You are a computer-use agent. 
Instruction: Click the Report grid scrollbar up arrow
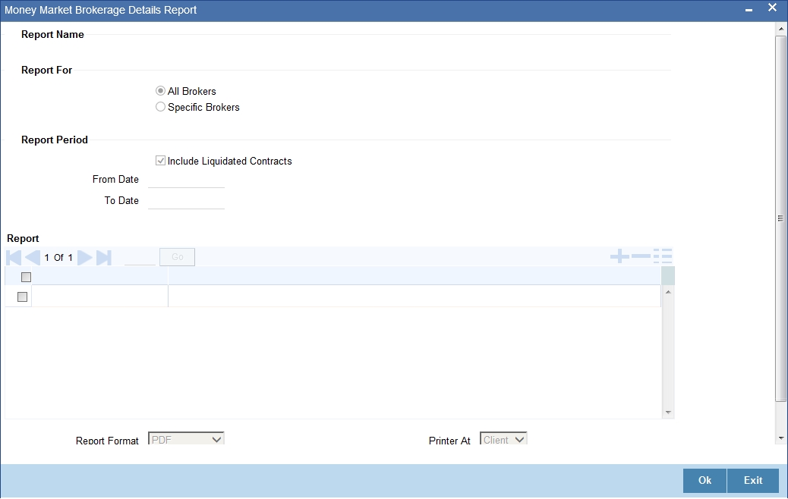click(668, 292)
